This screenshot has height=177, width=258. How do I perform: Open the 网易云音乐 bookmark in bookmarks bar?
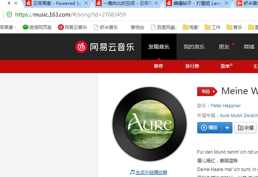(x=72, y=27)
